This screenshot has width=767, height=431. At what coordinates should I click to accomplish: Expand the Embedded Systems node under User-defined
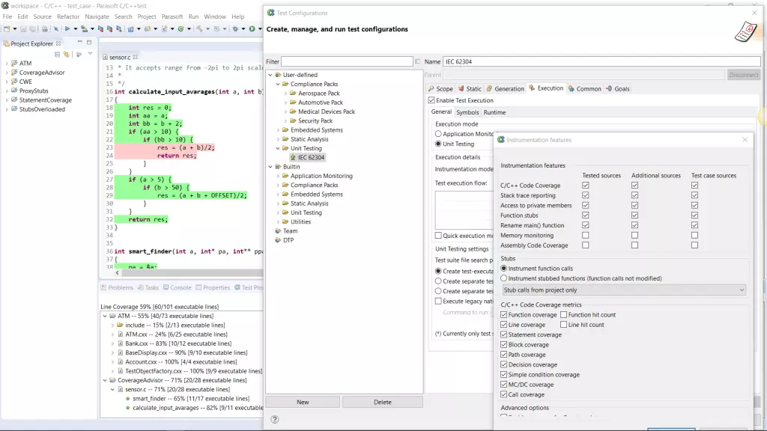[x=278, y=130]
